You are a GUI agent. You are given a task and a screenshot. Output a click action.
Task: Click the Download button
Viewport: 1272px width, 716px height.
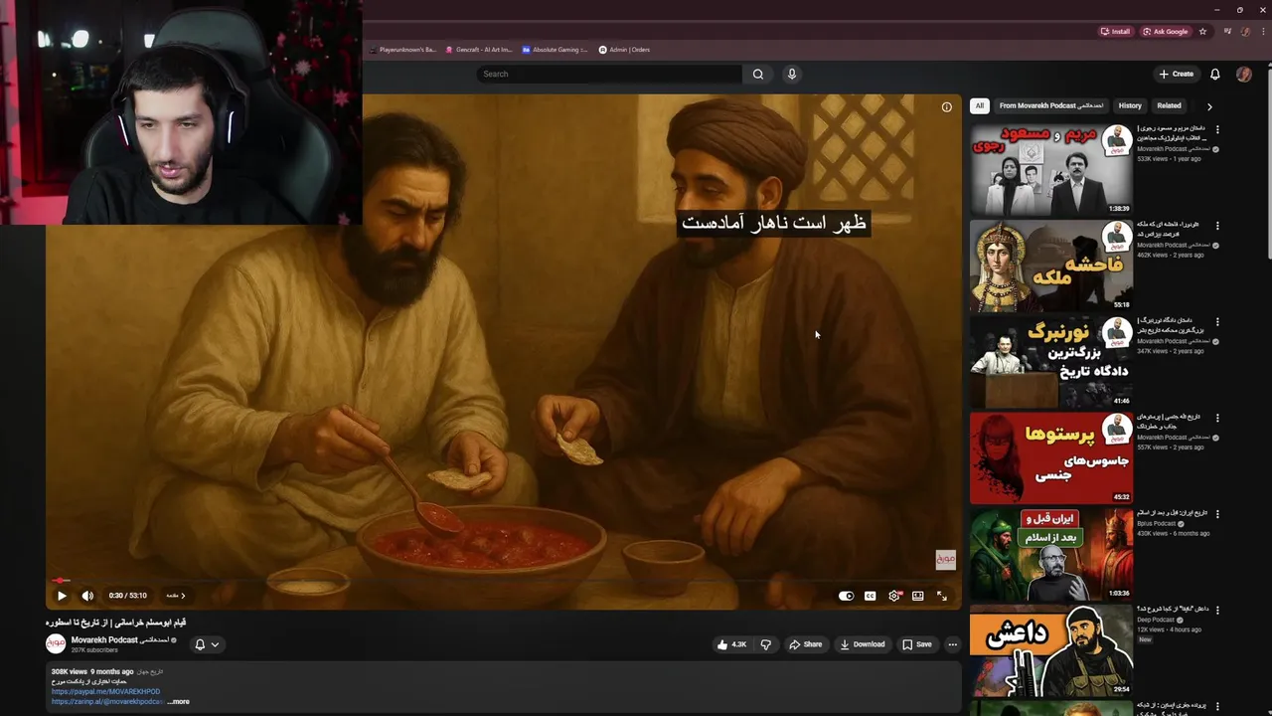(863, 644)
